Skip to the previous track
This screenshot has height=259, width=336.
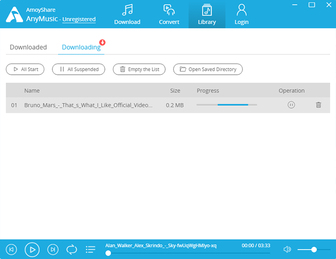coord(11,249)
